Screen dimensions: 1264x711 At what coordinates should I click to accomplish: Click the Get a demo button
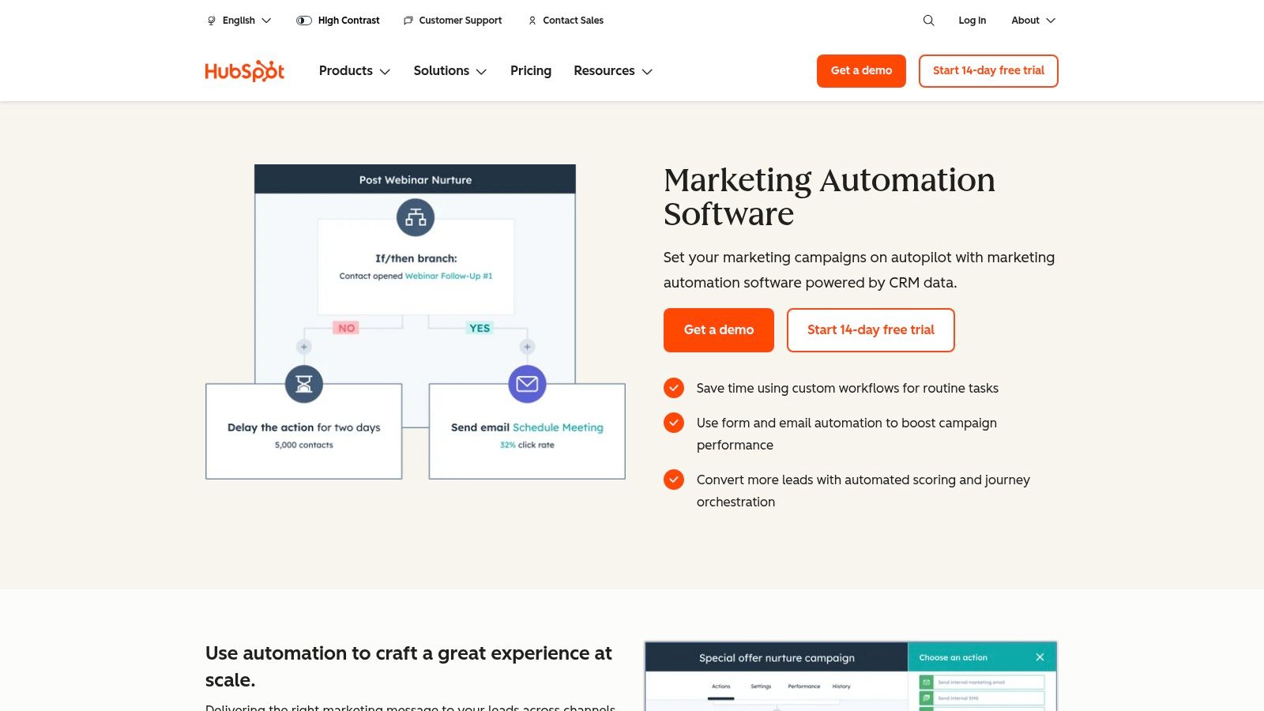718,330
